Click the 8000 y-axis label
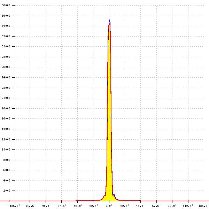This screenshot has width=209, height=209. click(7, 160)
